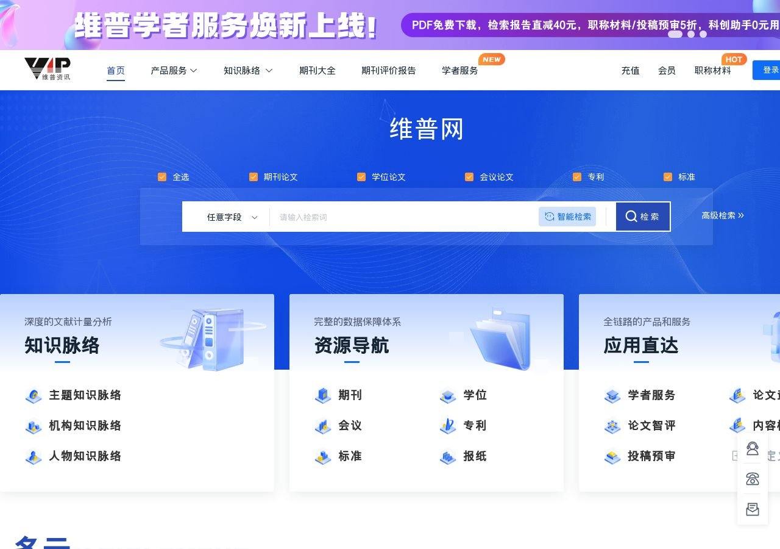Toggle the 学位论文 checkbox
The image size is (780, 549).
pyautogui.click(x=361, y=177)
